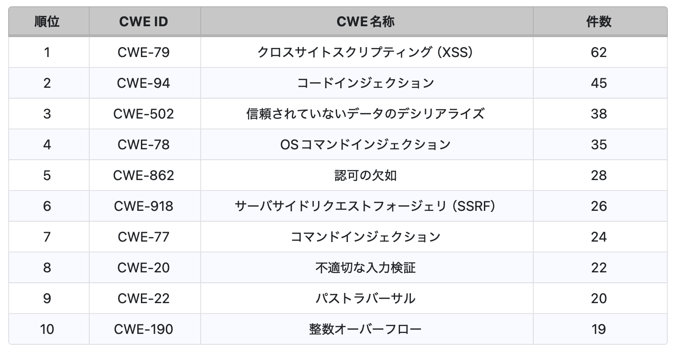
Task: Click the CWE名称 column header
Action: [366, 22]
